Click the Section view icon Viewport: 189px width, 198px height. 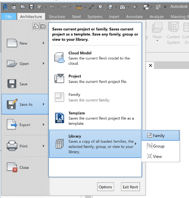pyautogui.click(x=123, y=7)
